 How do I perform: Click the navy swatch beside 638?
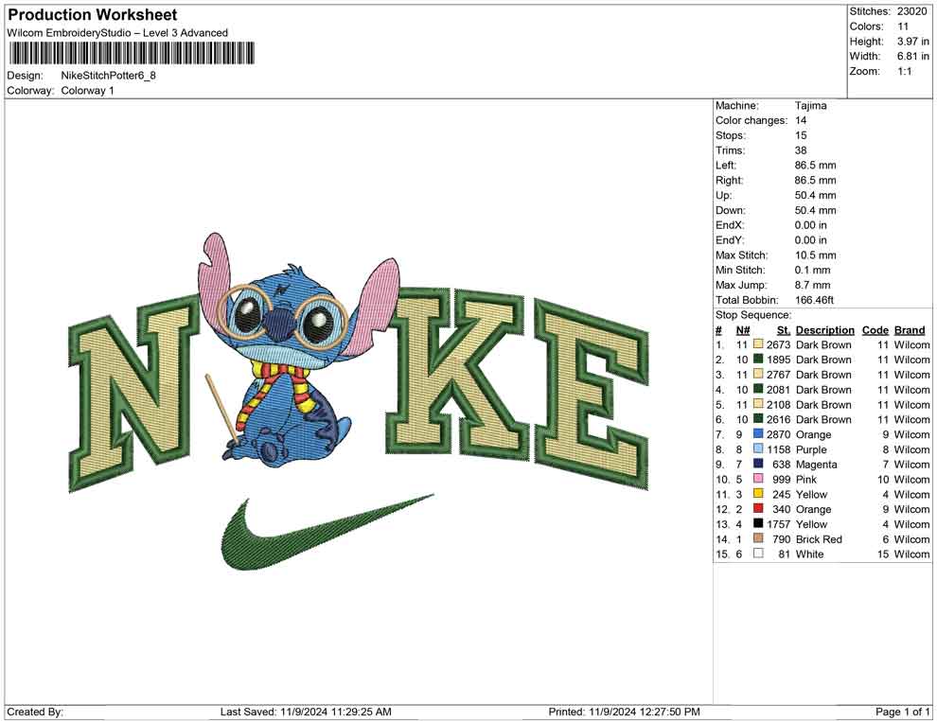758,464
